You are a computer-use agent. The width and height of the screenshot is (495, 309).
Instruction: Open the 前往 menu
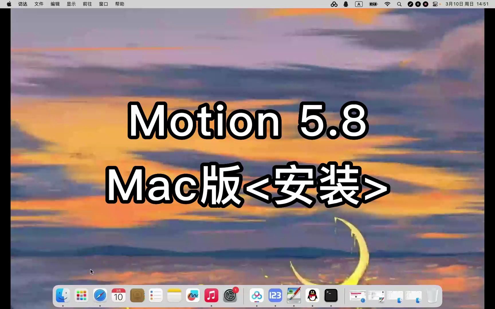pos(87,4)
